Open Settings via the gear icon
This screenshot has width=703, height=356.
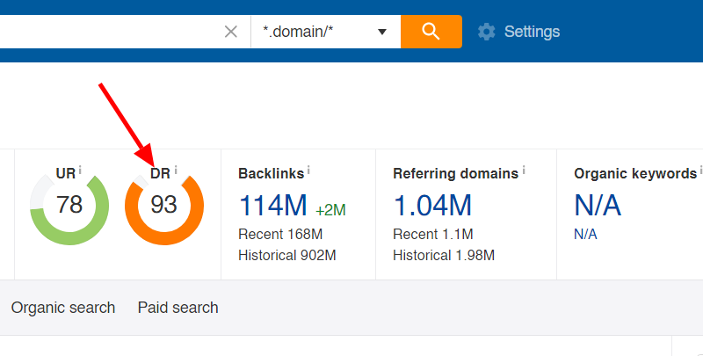coord(487,32)
